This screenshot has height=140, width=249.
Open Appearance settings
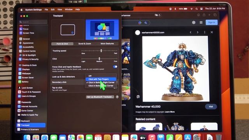coord(26,43)
